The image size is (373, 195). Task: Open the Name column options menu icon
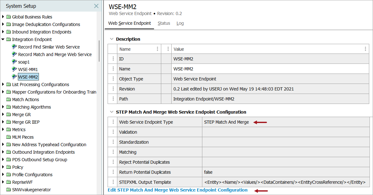pyautogui.click(x=157, y=49)
